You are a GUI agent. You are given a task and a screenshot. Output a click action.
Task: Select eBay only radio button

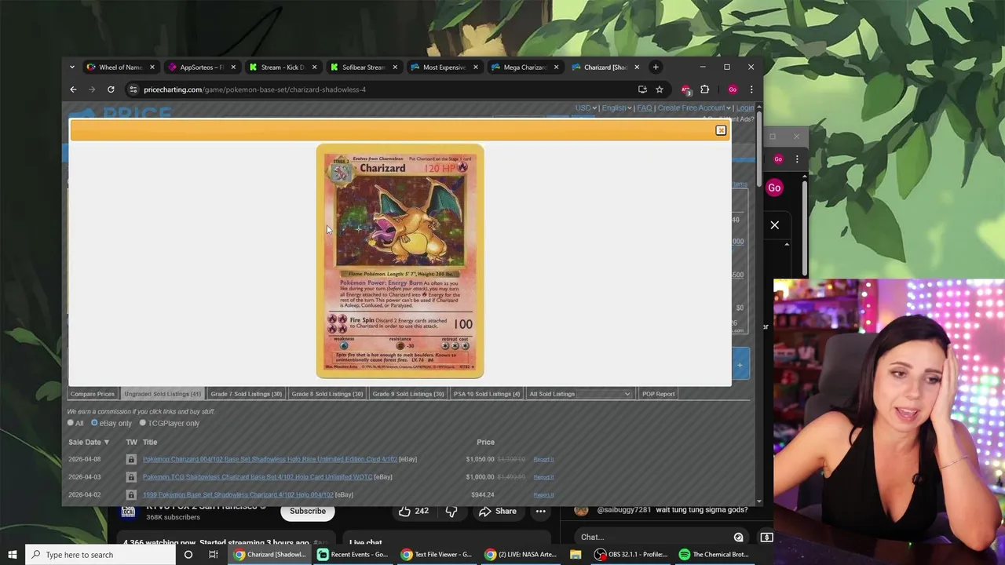94,423
